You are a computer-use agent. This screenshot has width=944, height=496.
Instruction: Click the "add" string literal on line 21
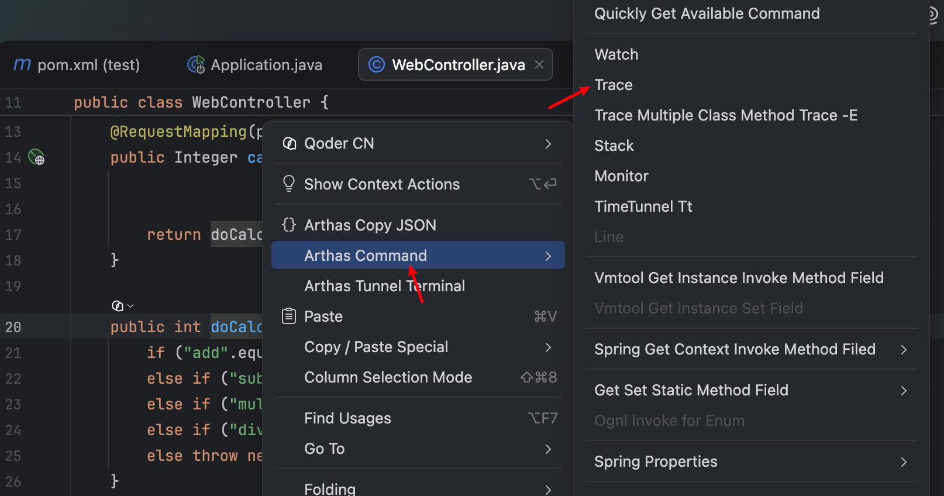[206, 353]
